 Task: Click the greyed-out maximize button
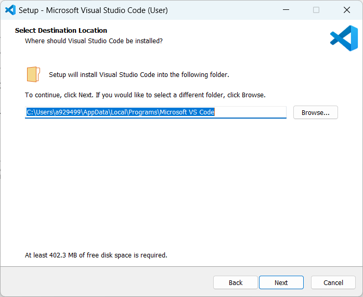316,10
